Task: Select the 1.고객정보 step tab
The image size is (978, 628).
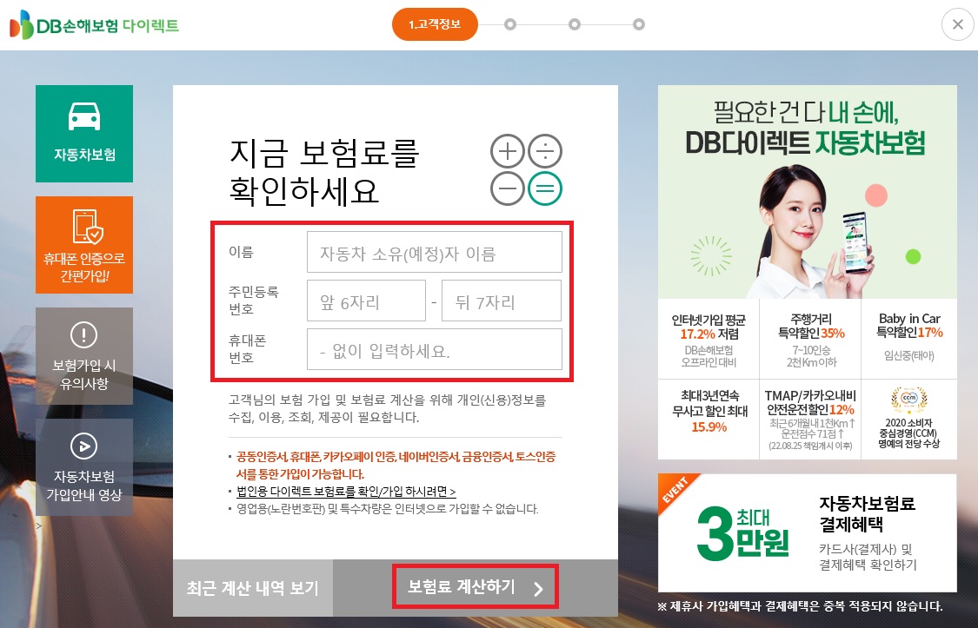Action: (x=435, y=24)
